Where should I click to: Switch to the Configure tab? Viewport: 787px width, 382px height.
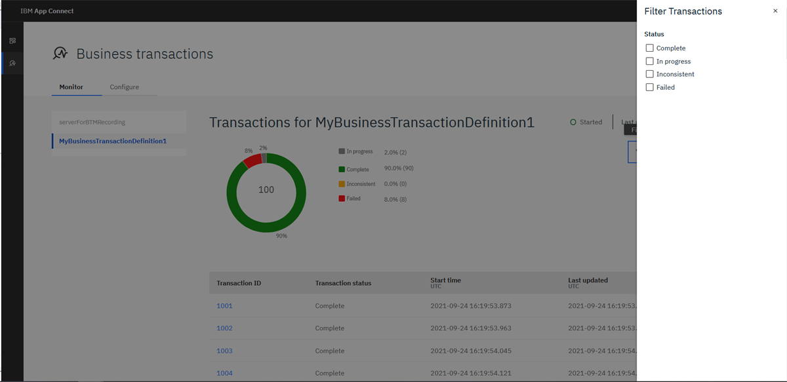coord(125,86)
